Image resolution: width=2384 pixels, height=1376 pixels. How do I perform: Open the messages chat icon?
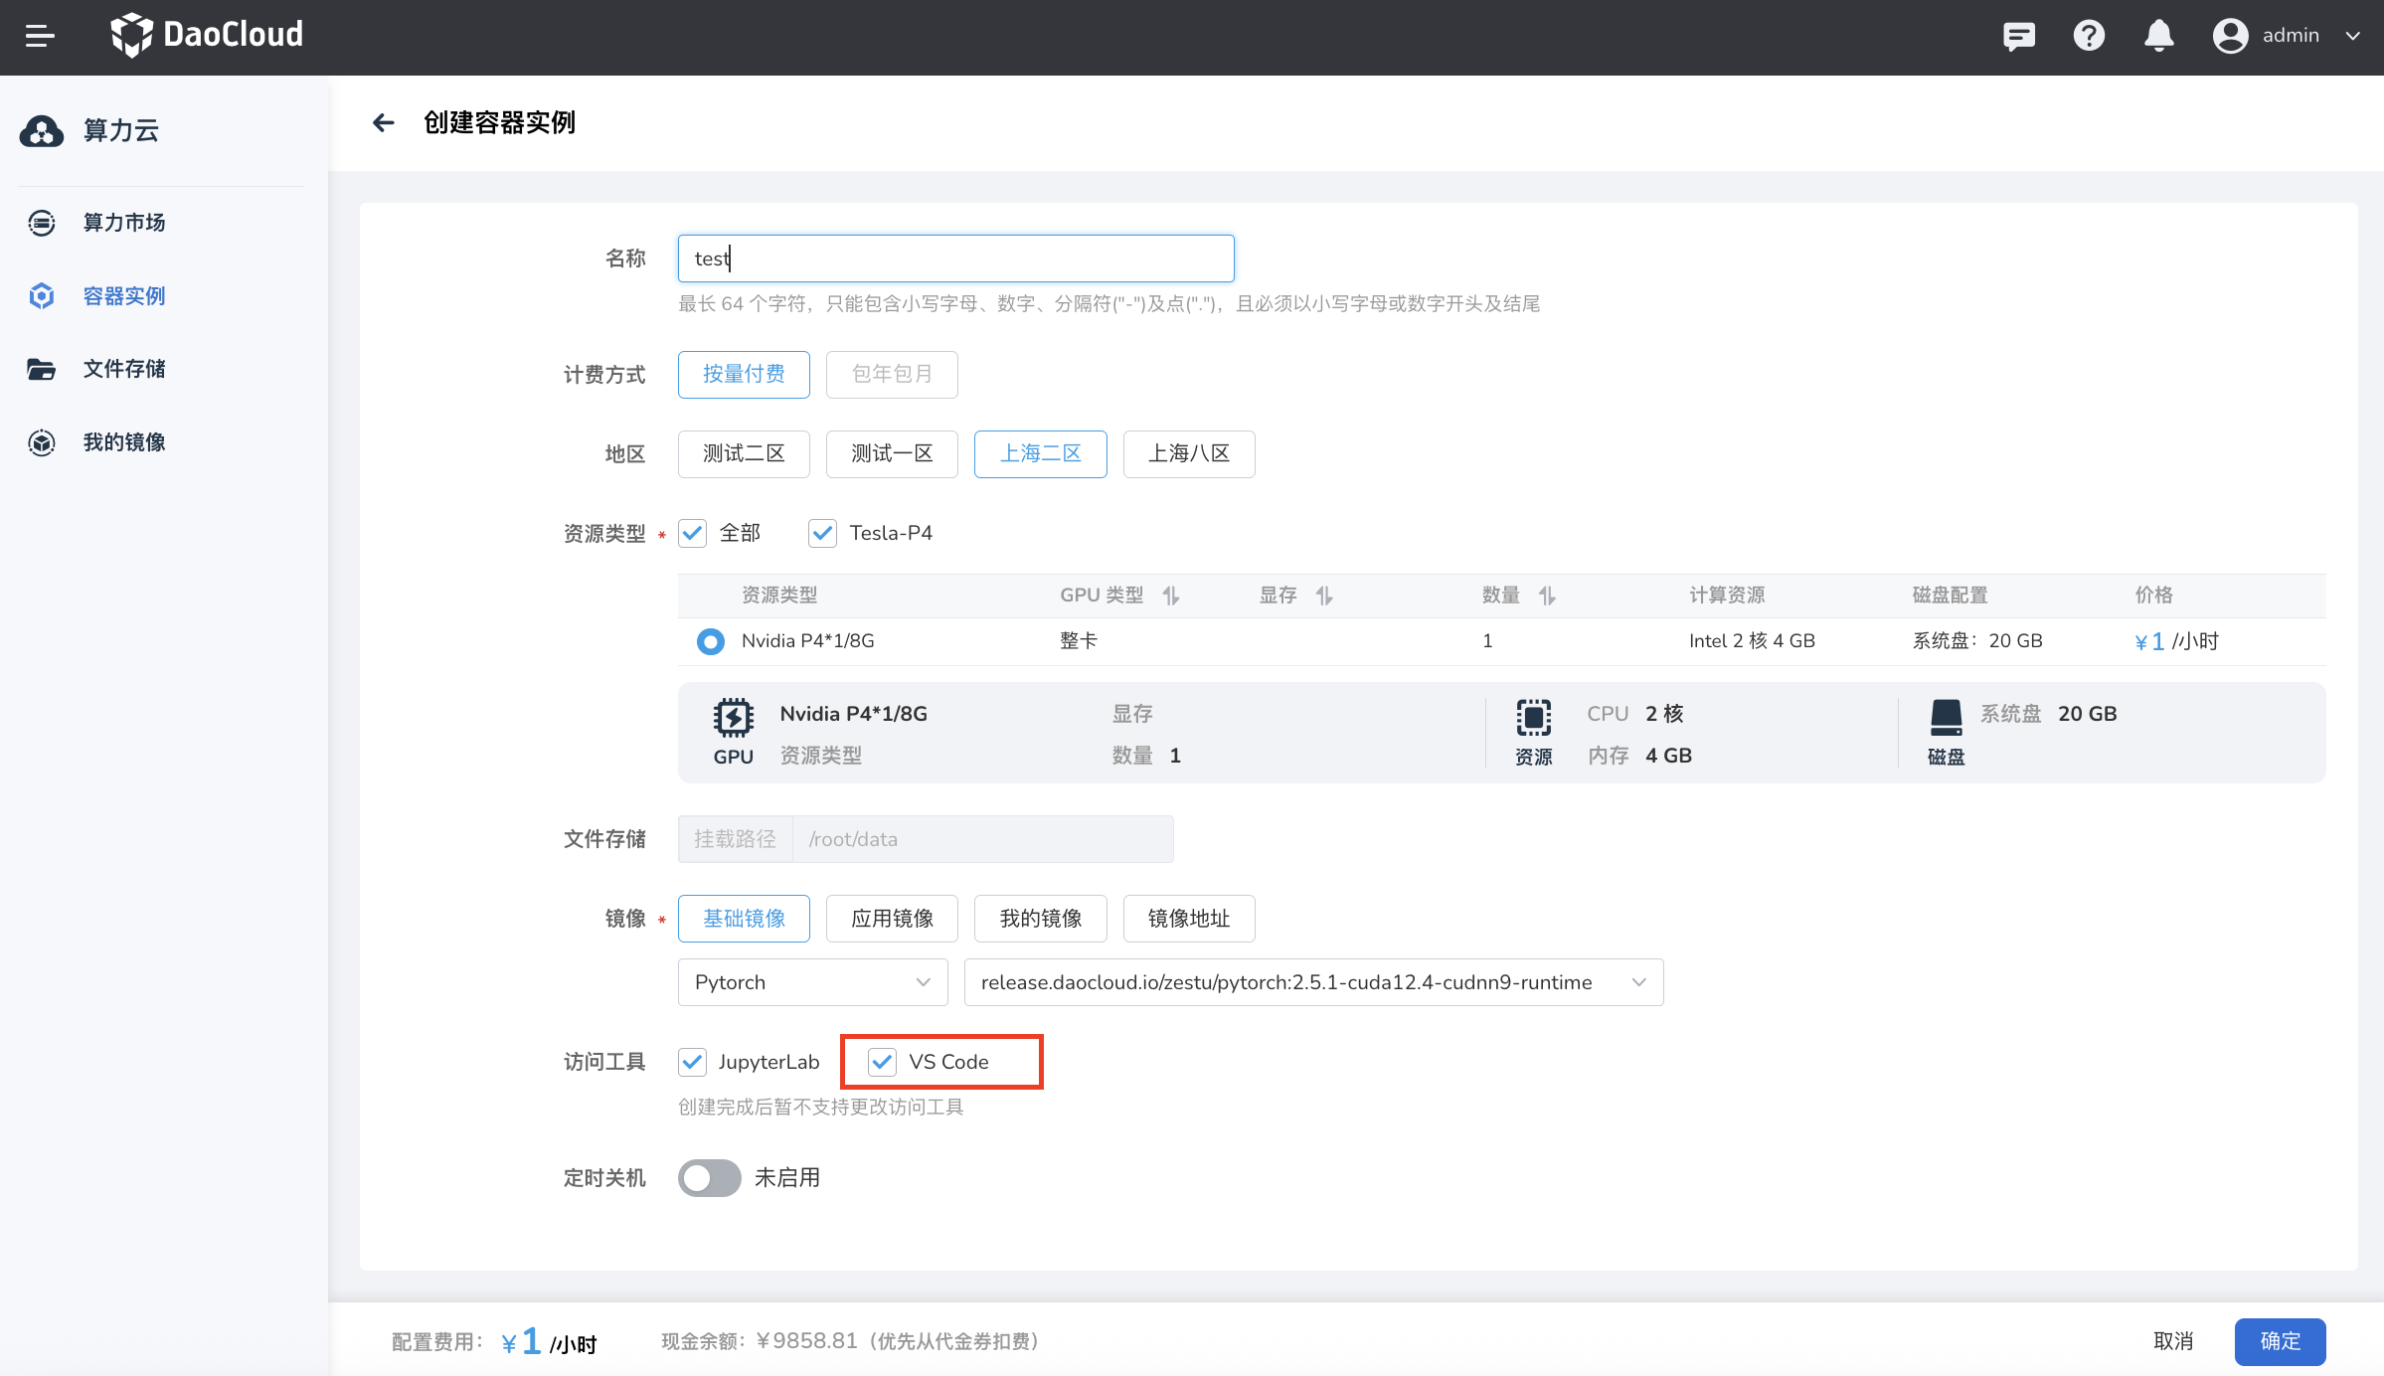[2018, 36]
